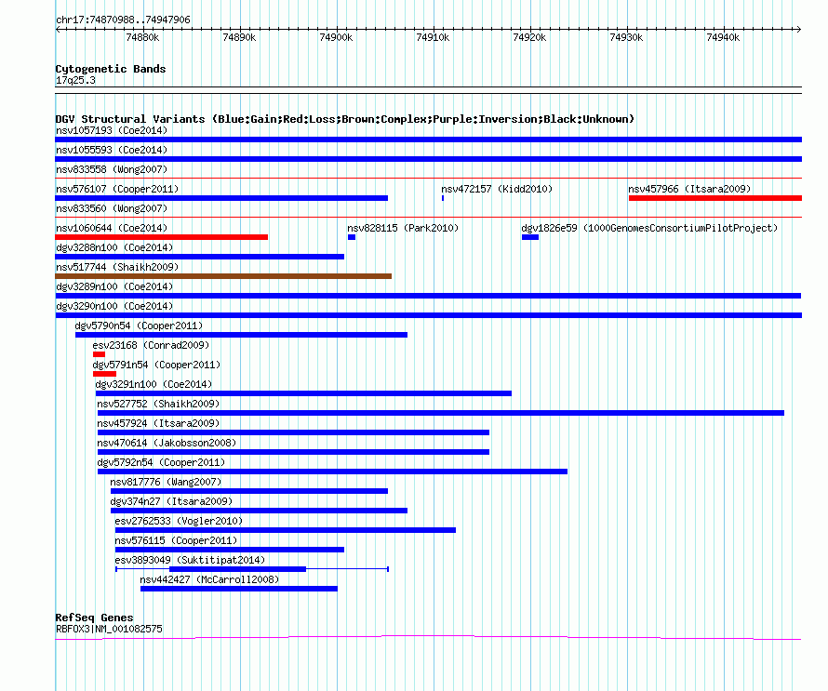828x691 pixels.
Task: Click the nsv828115 (Park2010) label
Action: [x=403, y=228]
